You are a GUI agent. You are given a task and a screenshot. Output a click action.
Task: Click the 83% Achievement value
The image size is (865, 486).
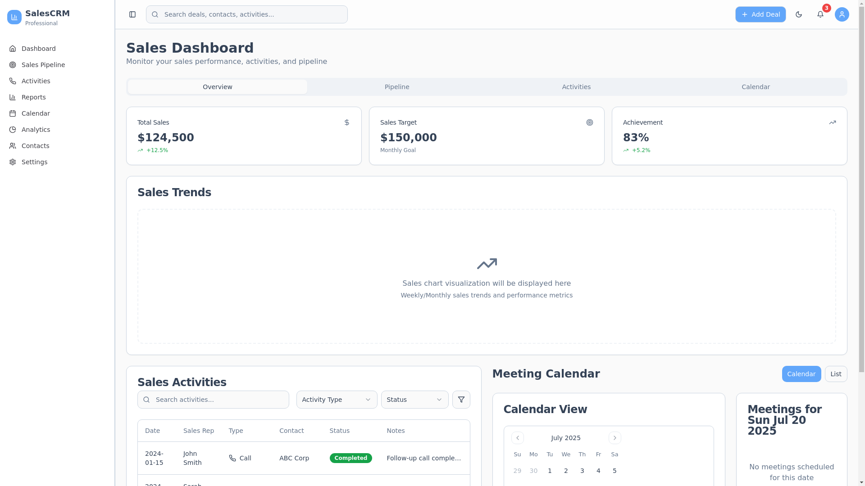point(636,138)
